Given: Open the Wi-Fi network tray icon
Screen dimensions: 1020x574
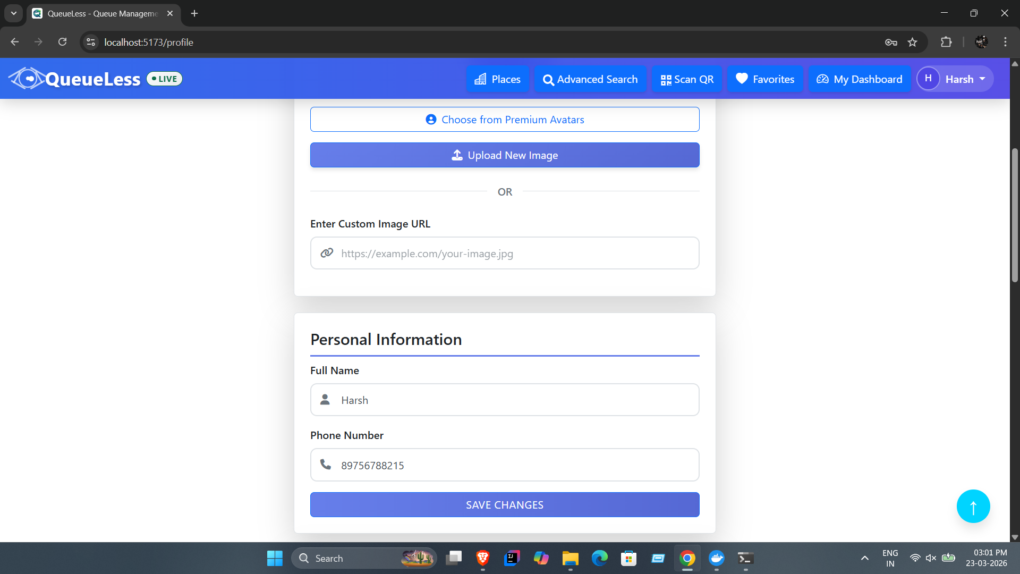Looking at the screenshot, I should pos(915,558).
